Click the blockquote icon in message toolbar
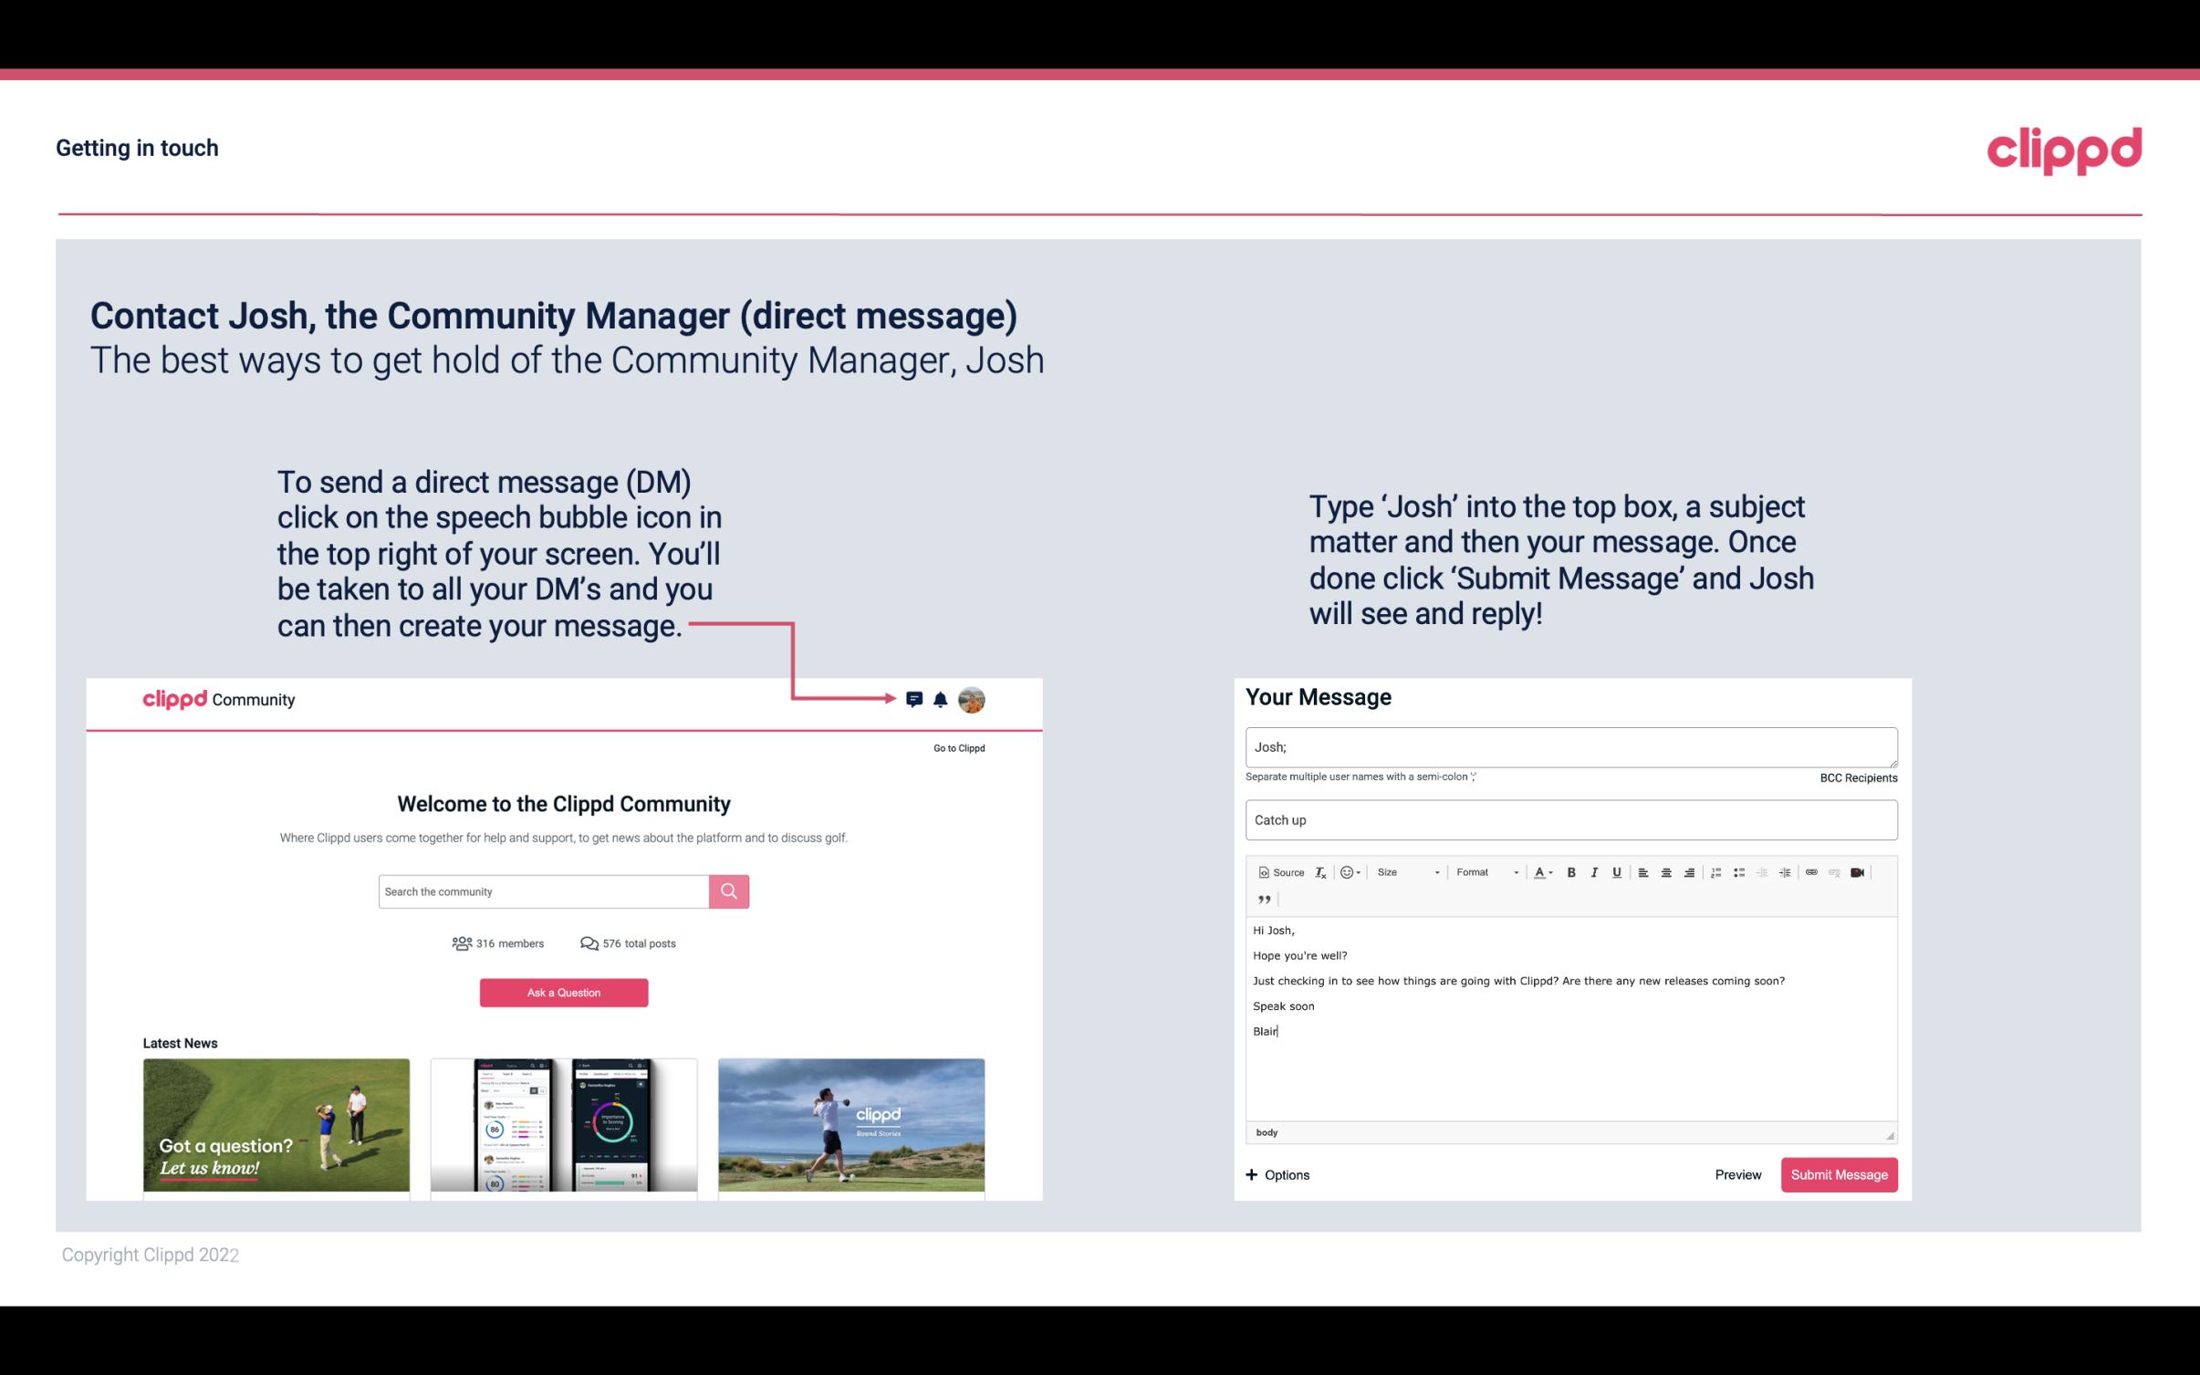This screenshot has height=1375, width=2200. click(1261, 900)
